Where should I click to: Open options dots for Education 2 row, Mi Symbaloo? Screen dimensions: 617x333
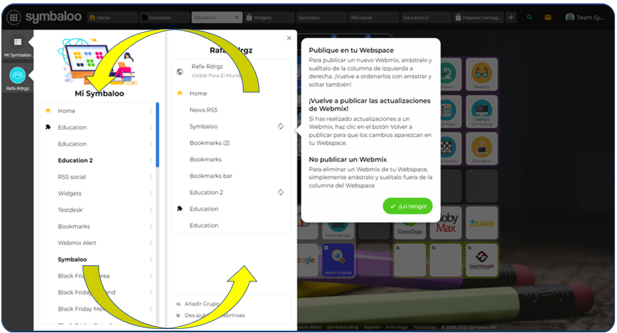coord(151,160)
